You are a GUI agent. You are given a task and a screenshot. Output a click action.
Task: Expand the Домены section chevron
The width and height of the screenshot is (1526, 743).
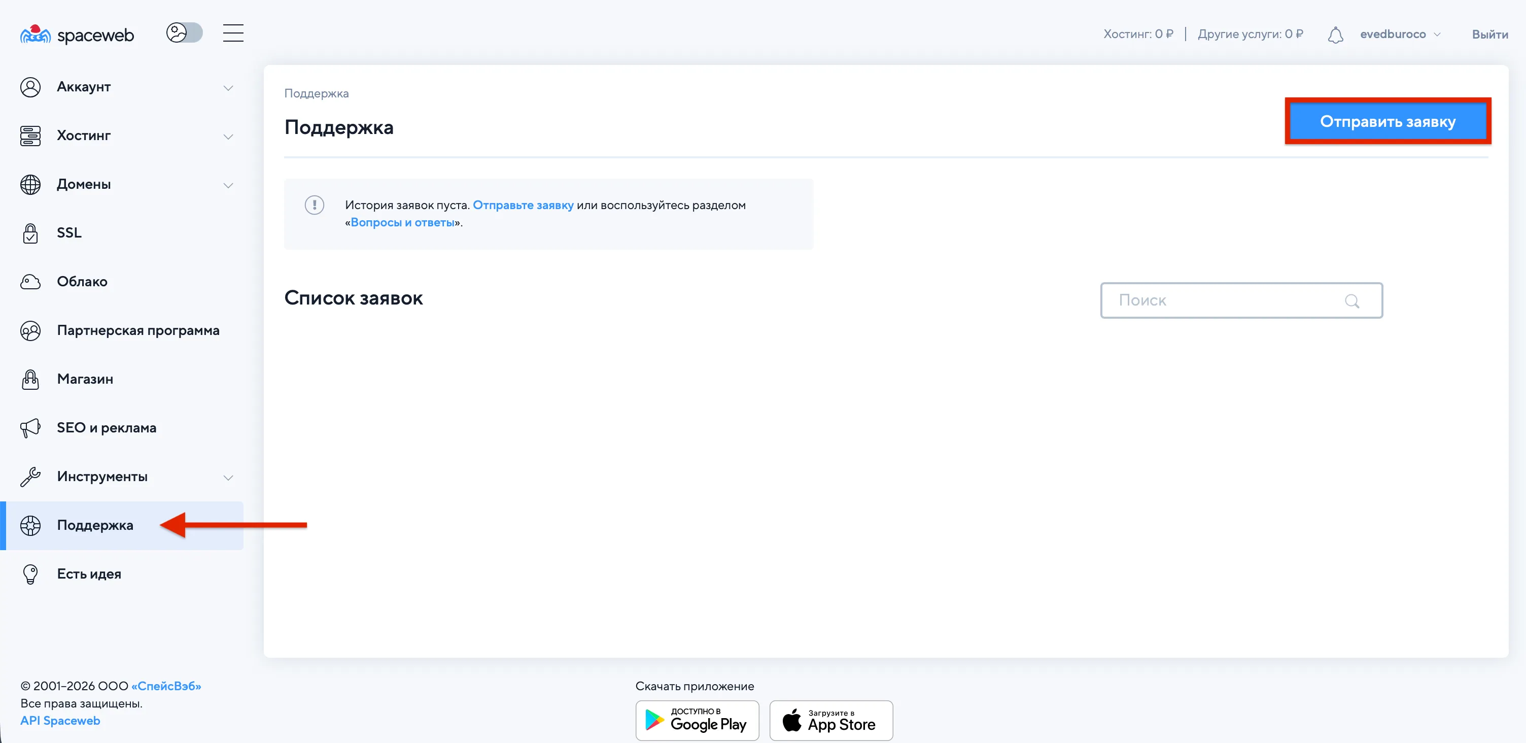(x=228, y=185)
